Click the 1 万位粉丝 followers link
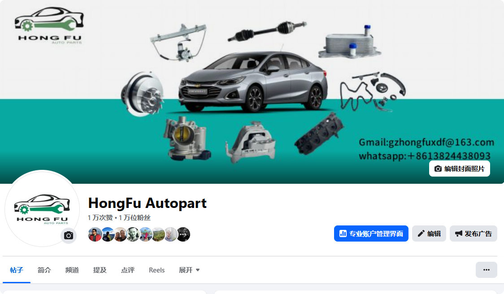The width and height of the screenshot is (504, 294). click(x=135, y=217)
